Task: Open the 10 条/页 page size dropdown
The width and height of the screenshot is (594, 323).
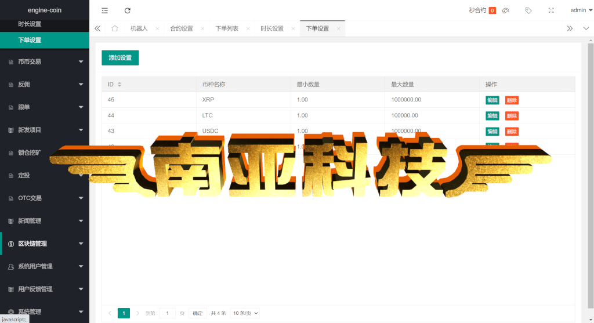Action: pyautogui.click(x=245, y=313)
